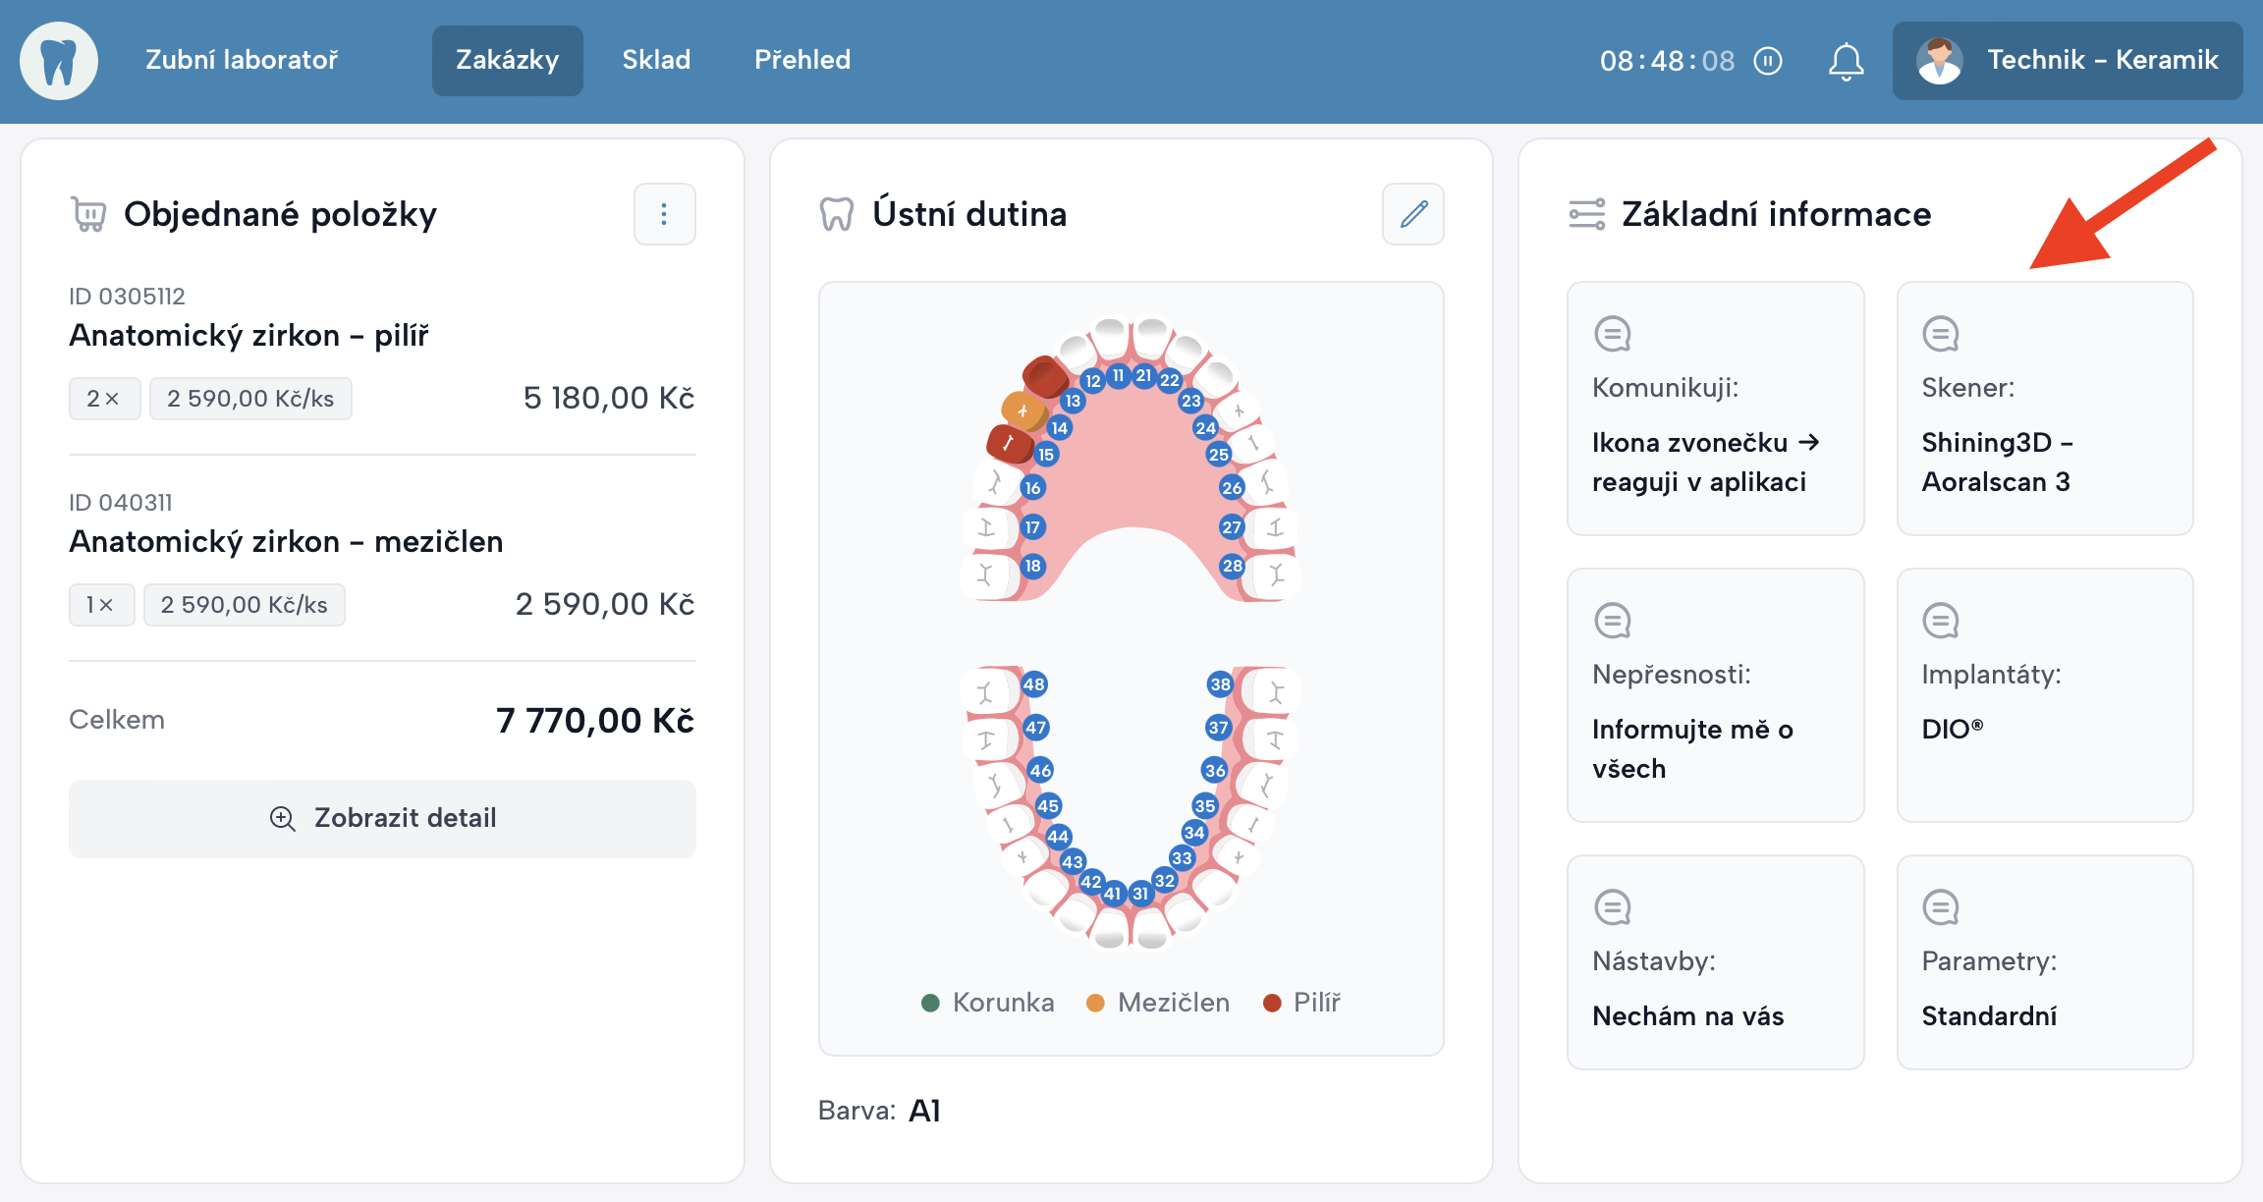Click chat icon in Komunikuji card
This screenshot has width=2263, height=1202.
1612,334
